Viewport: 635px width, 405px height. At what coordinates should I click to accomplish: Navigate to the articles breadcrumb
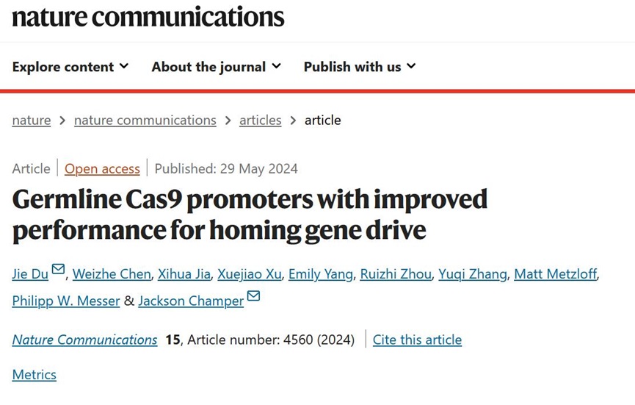tap(260, 120)
